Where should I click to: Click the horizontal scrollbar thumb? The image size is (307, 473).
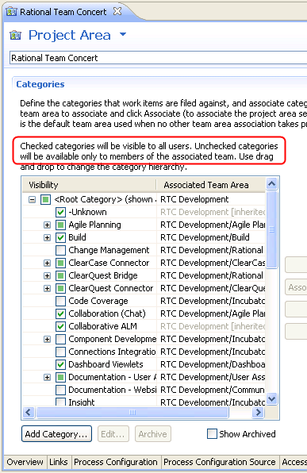(x=132, y=412)
